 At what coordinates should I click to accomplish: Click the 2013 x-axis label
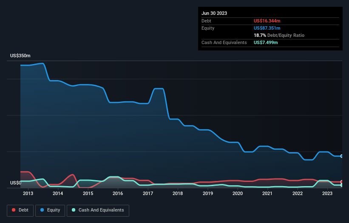click(x=28, y=193)
